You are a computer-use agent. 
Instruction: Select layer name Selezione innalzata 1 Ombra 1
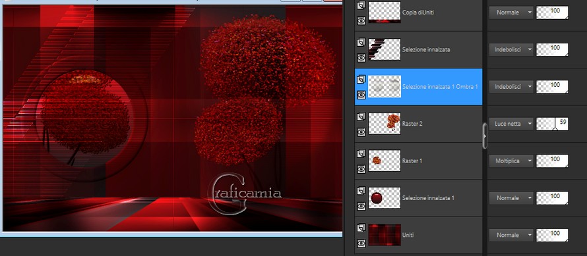[x=440, y=86]
